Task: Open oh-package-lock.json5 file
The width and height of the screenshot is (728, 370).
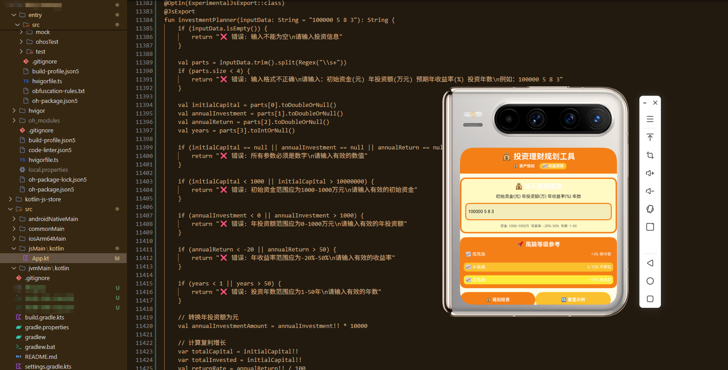Action: pyautogui.click(x=58, y=179)
